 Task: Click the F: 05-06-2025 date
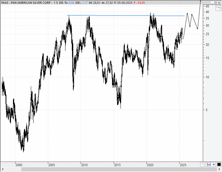coord(123,3)
